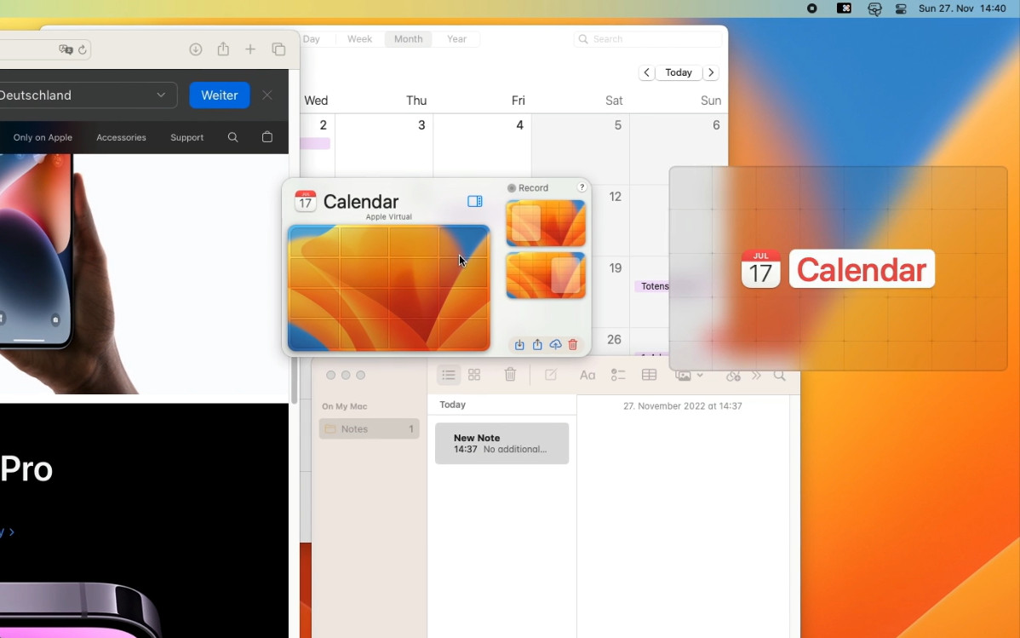Click the menu bar date and time

(x=962, y=9)
